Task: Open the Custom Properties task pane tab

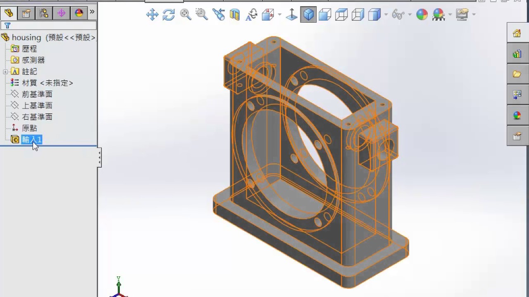Action: click(x=517, y=136)
